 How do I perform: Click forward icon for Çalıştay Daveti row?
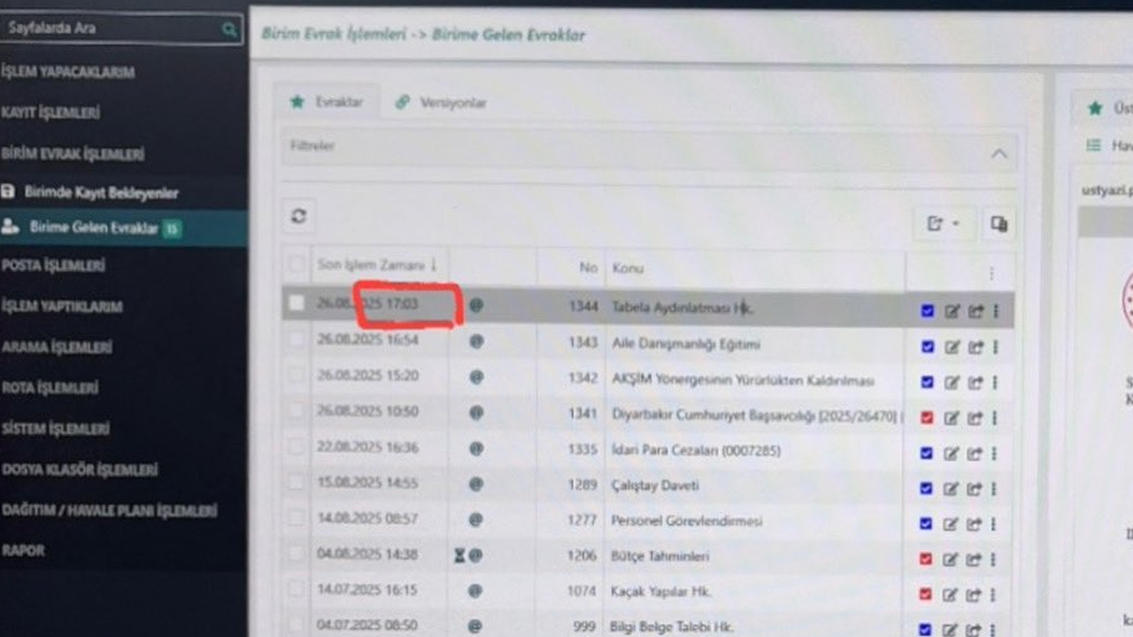click(x=975, y=489)
